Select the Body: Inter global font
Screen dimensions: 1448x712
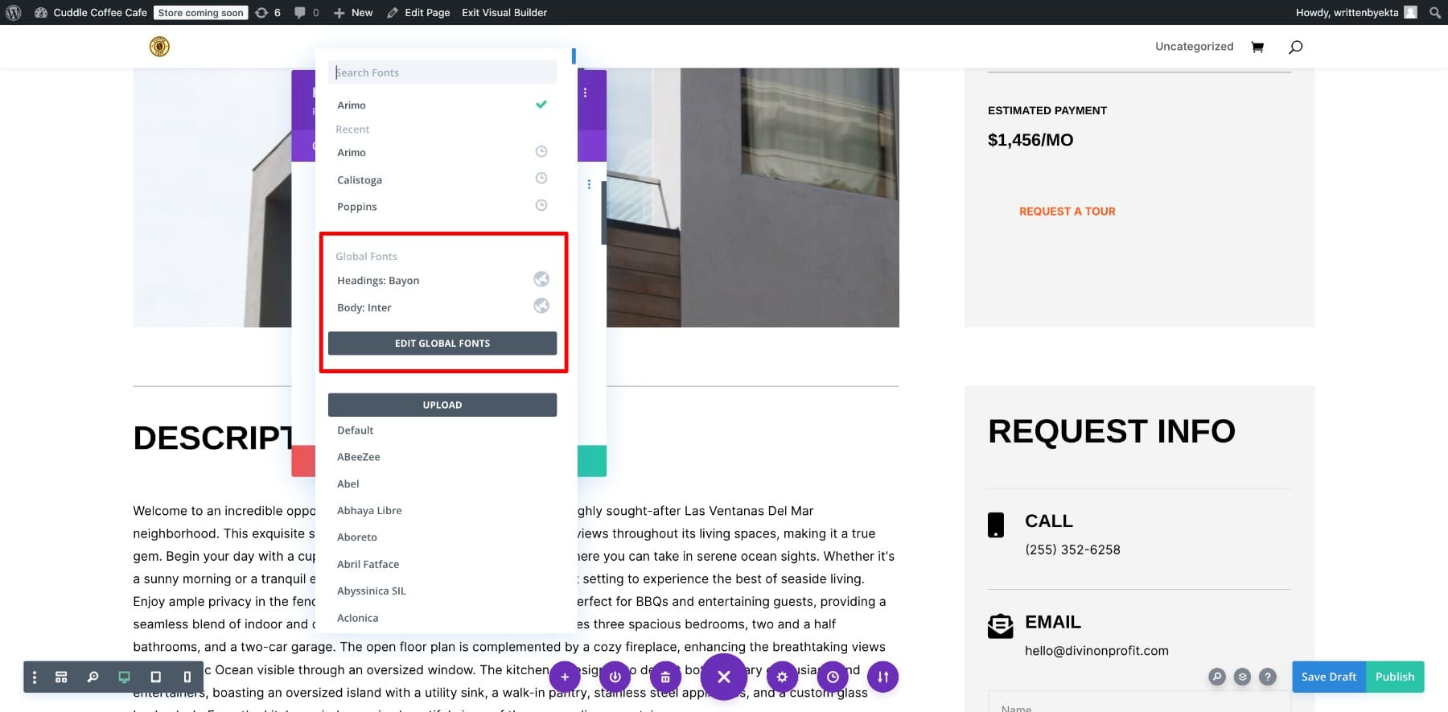pyautogui.click(x=442, y=307)
